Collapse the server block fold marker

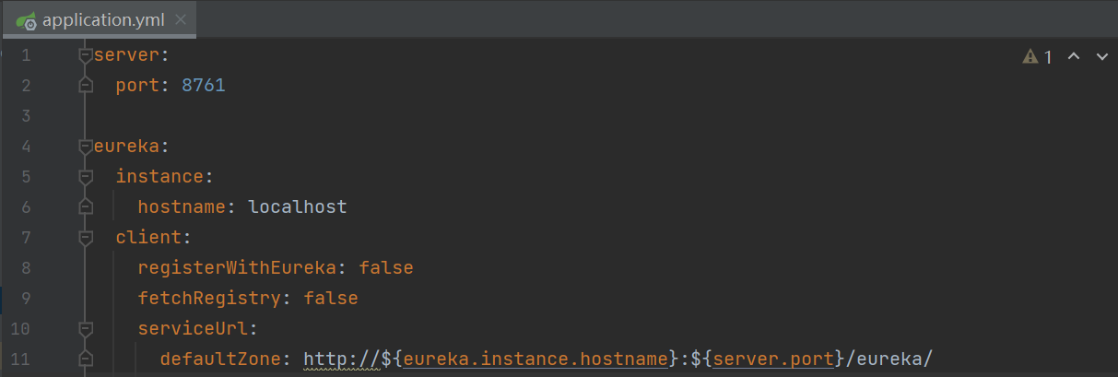86,55
